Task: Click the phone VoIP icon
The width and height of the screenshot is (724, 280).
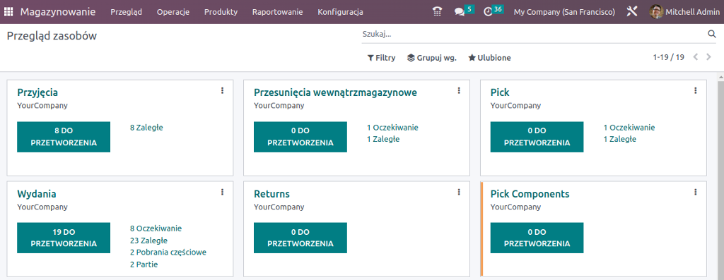Action: pyautogui.click(x=437, y=12)
